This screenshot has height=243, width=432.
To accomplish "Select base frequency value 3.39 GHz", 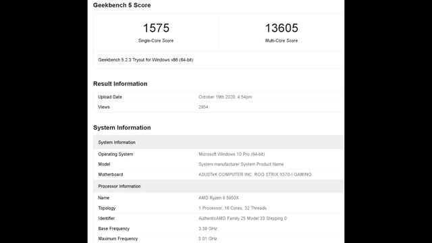I will pyautogui.click(x=208, y=229).
